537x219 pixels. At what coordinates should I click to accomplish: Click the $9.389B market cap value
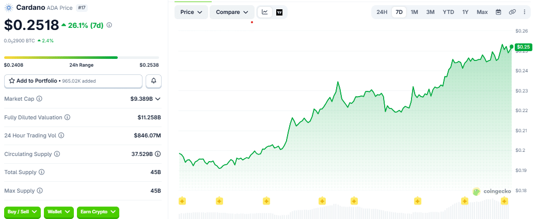point(141,99)
